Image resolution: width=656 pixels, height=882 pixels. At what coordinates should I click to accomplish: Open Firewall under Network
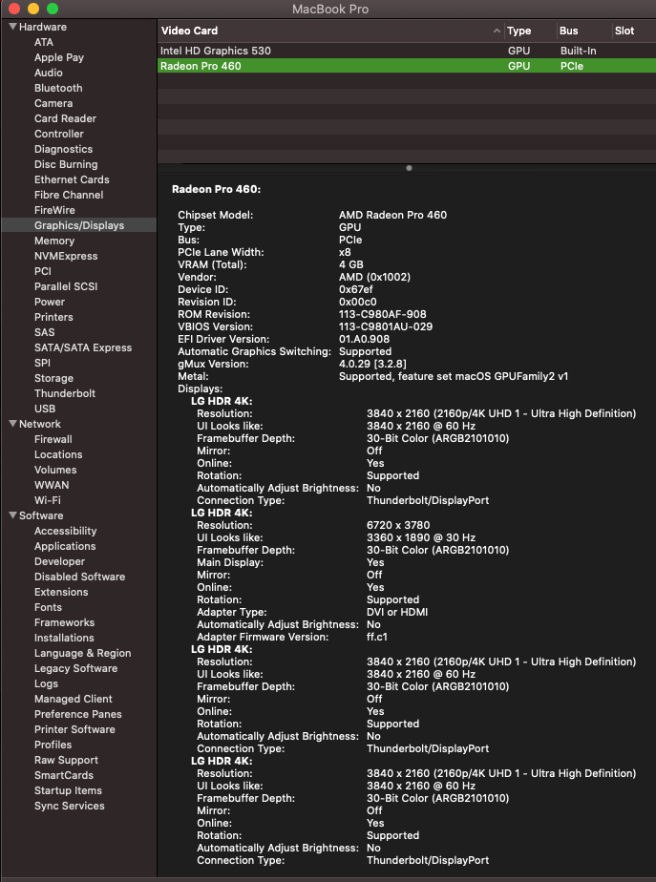pos(53,439)
